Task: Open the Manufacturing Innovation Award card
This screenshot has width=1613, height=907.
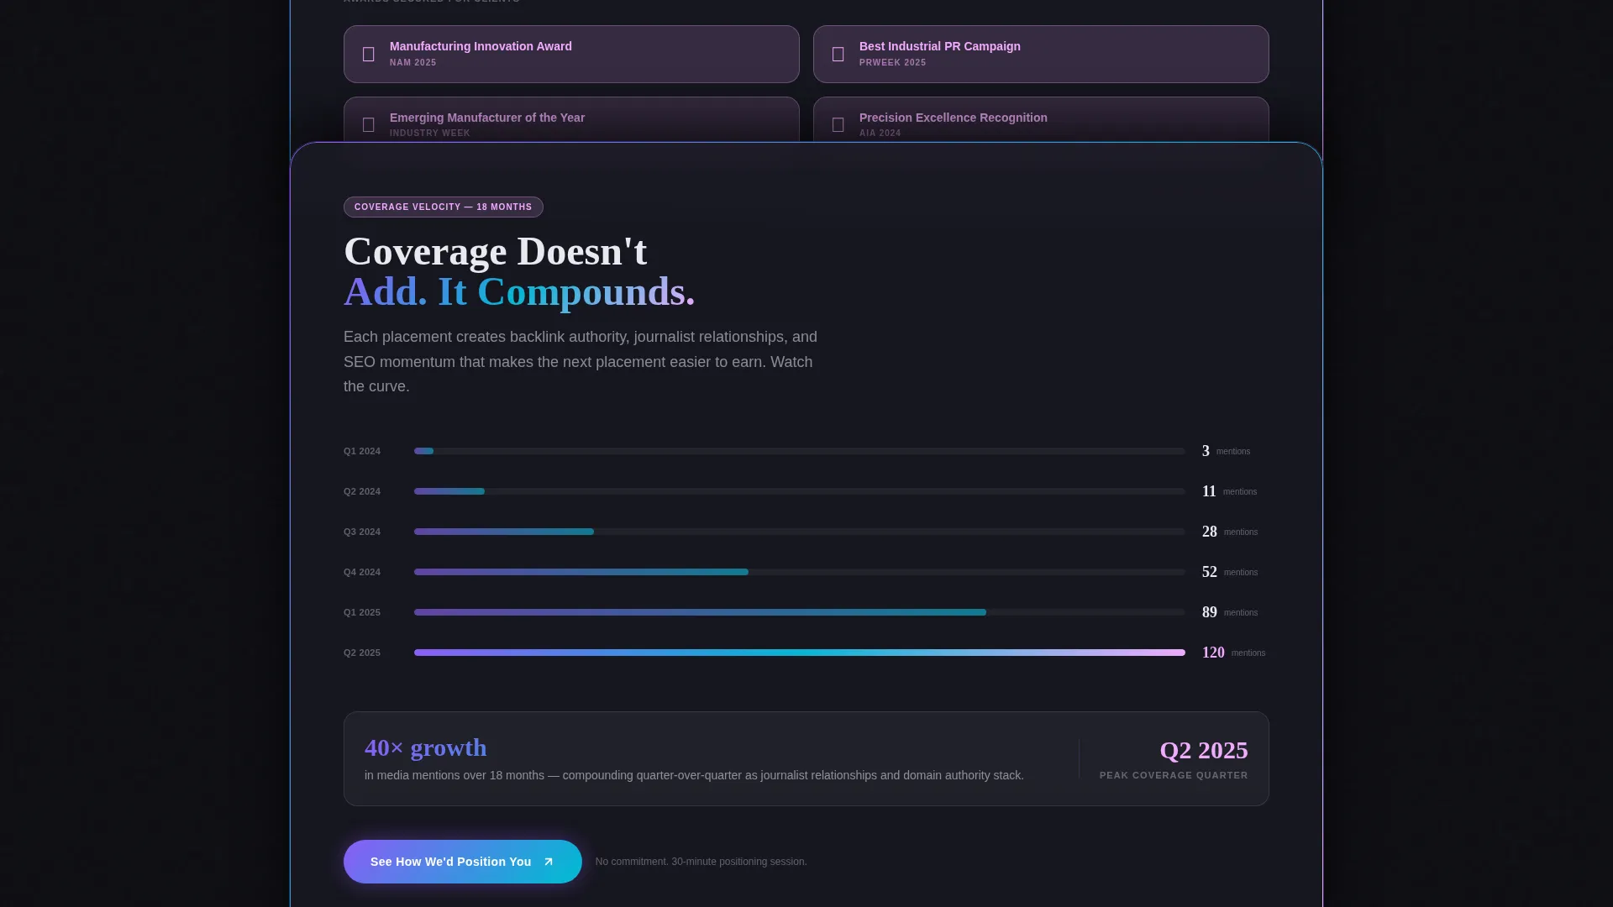Action: pyautogui.click(x=571, y=55)
